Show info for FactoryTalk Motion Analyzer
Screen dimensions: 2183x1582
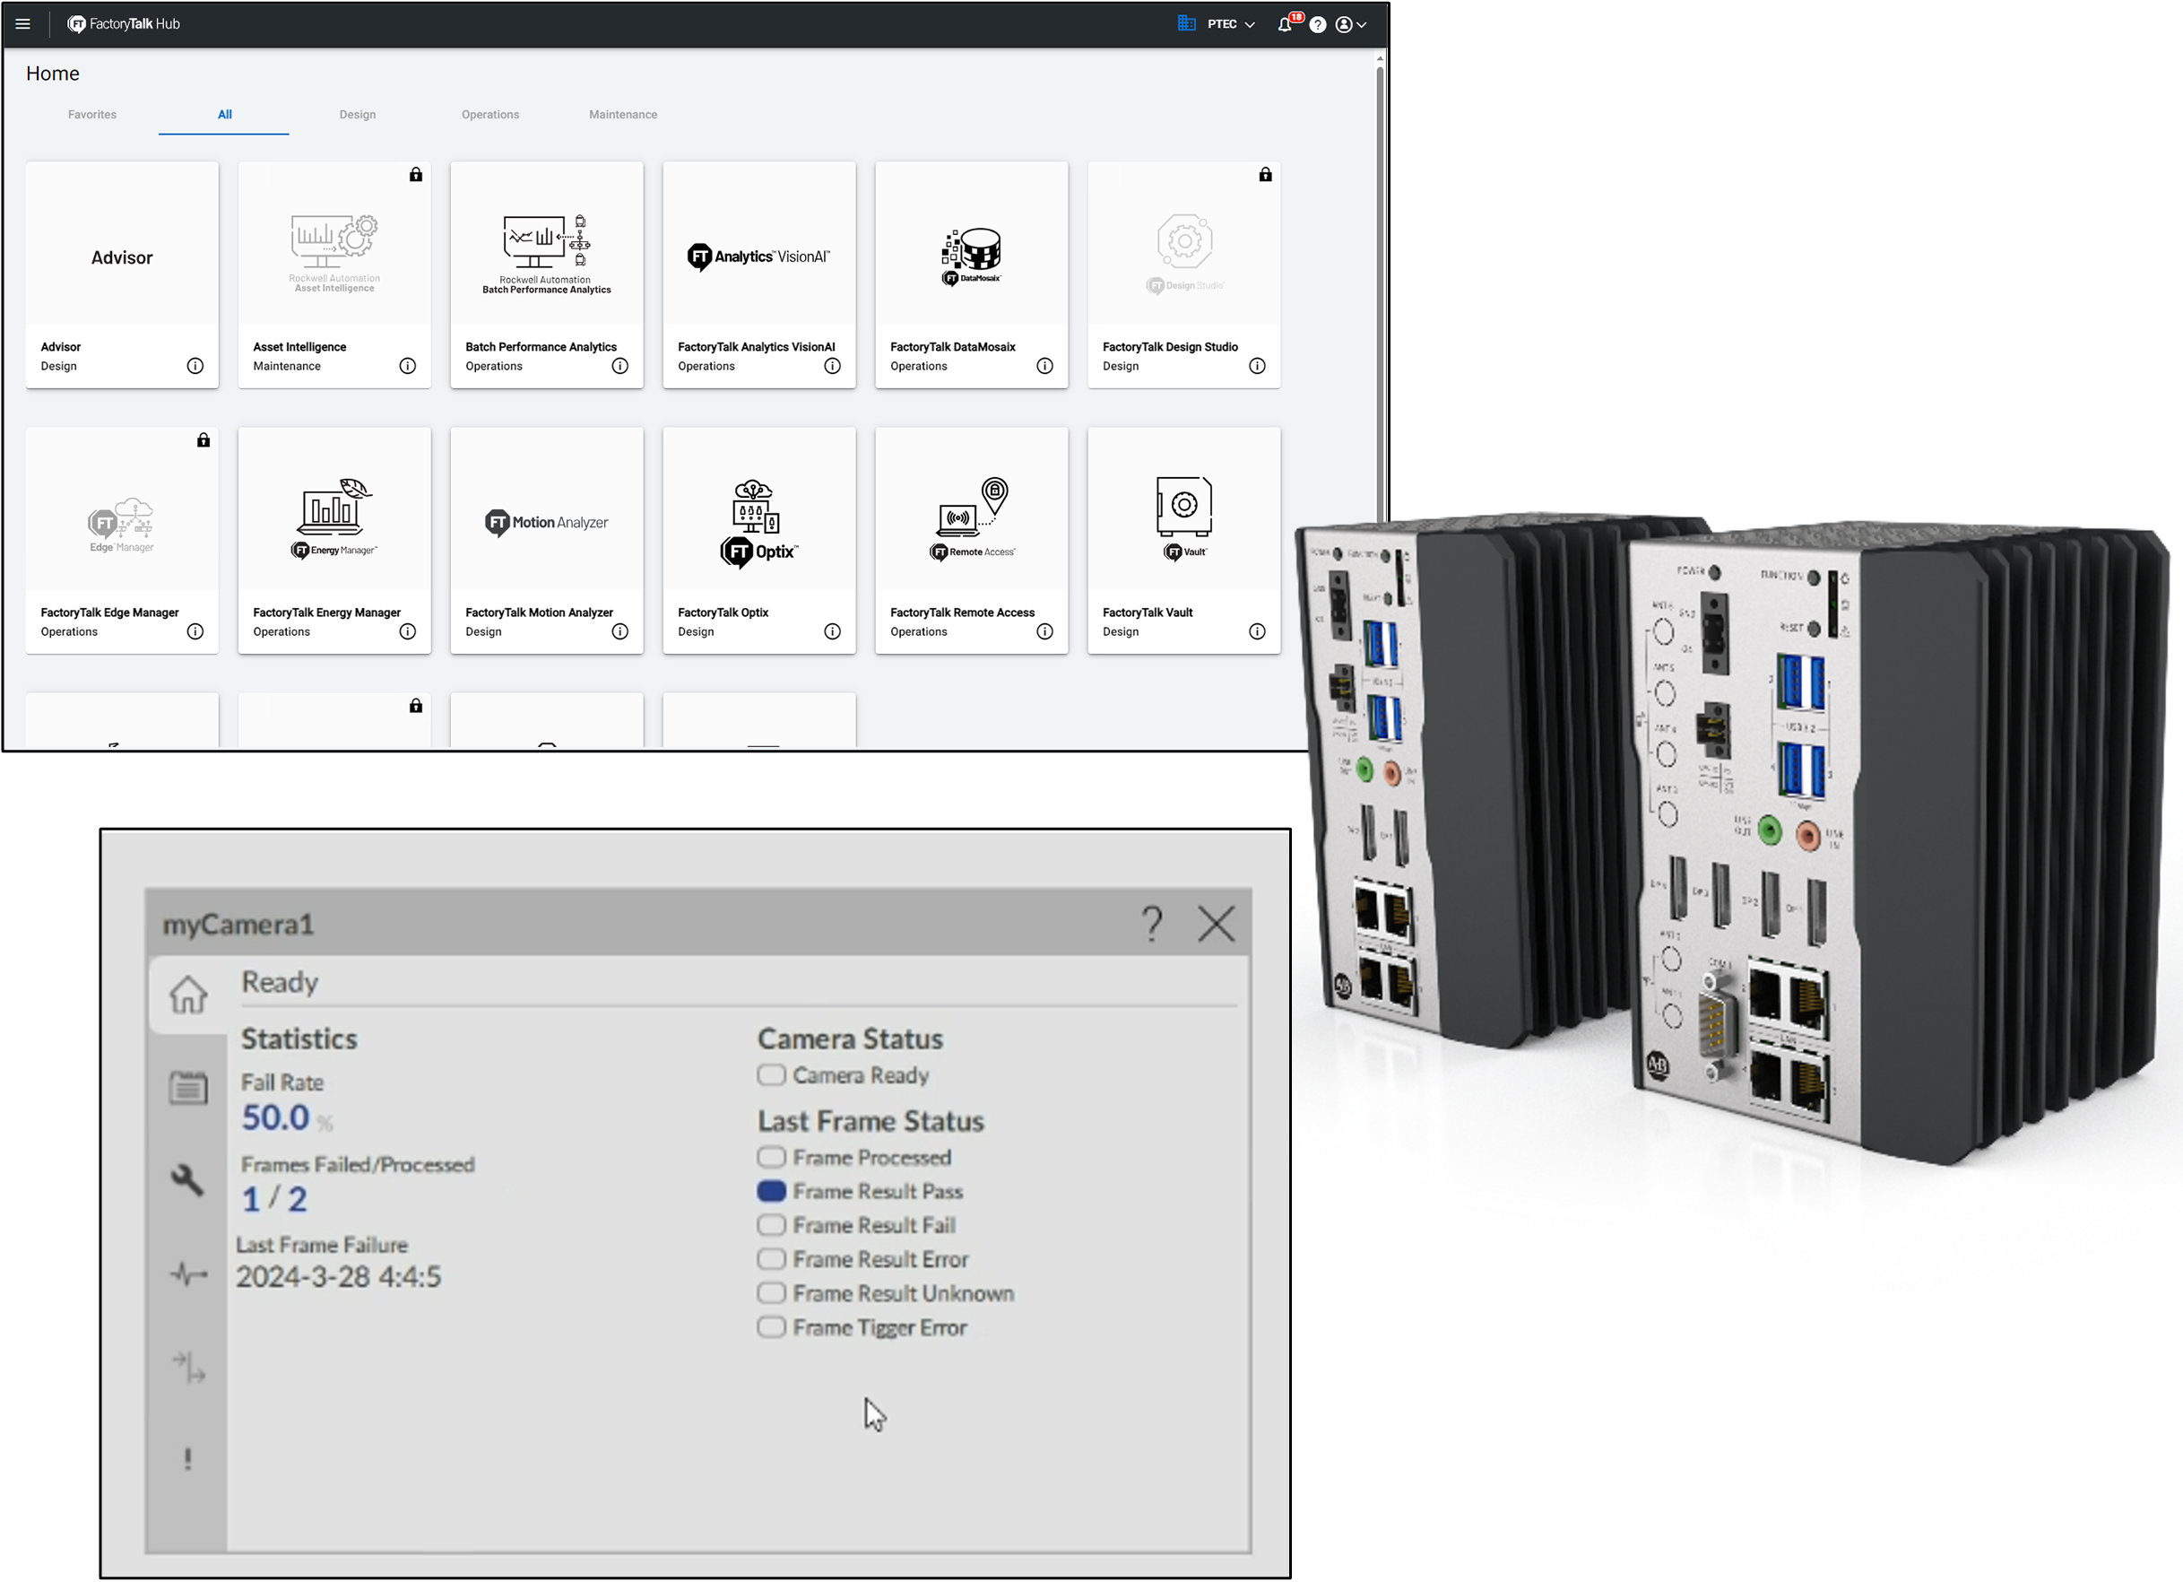click(x=619, y=631)
